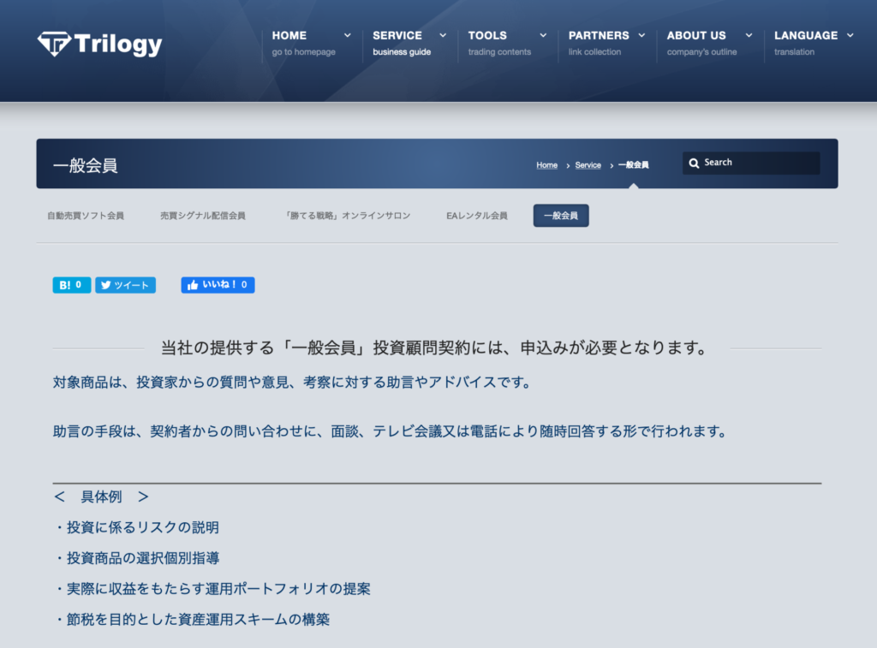Open the TOOLS trading contents menu
The height and width of the screenshot is (648, 877).
498,43
